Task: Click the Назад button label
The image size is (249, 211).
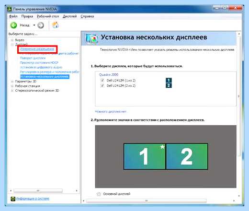Action: tap(24, 25)
